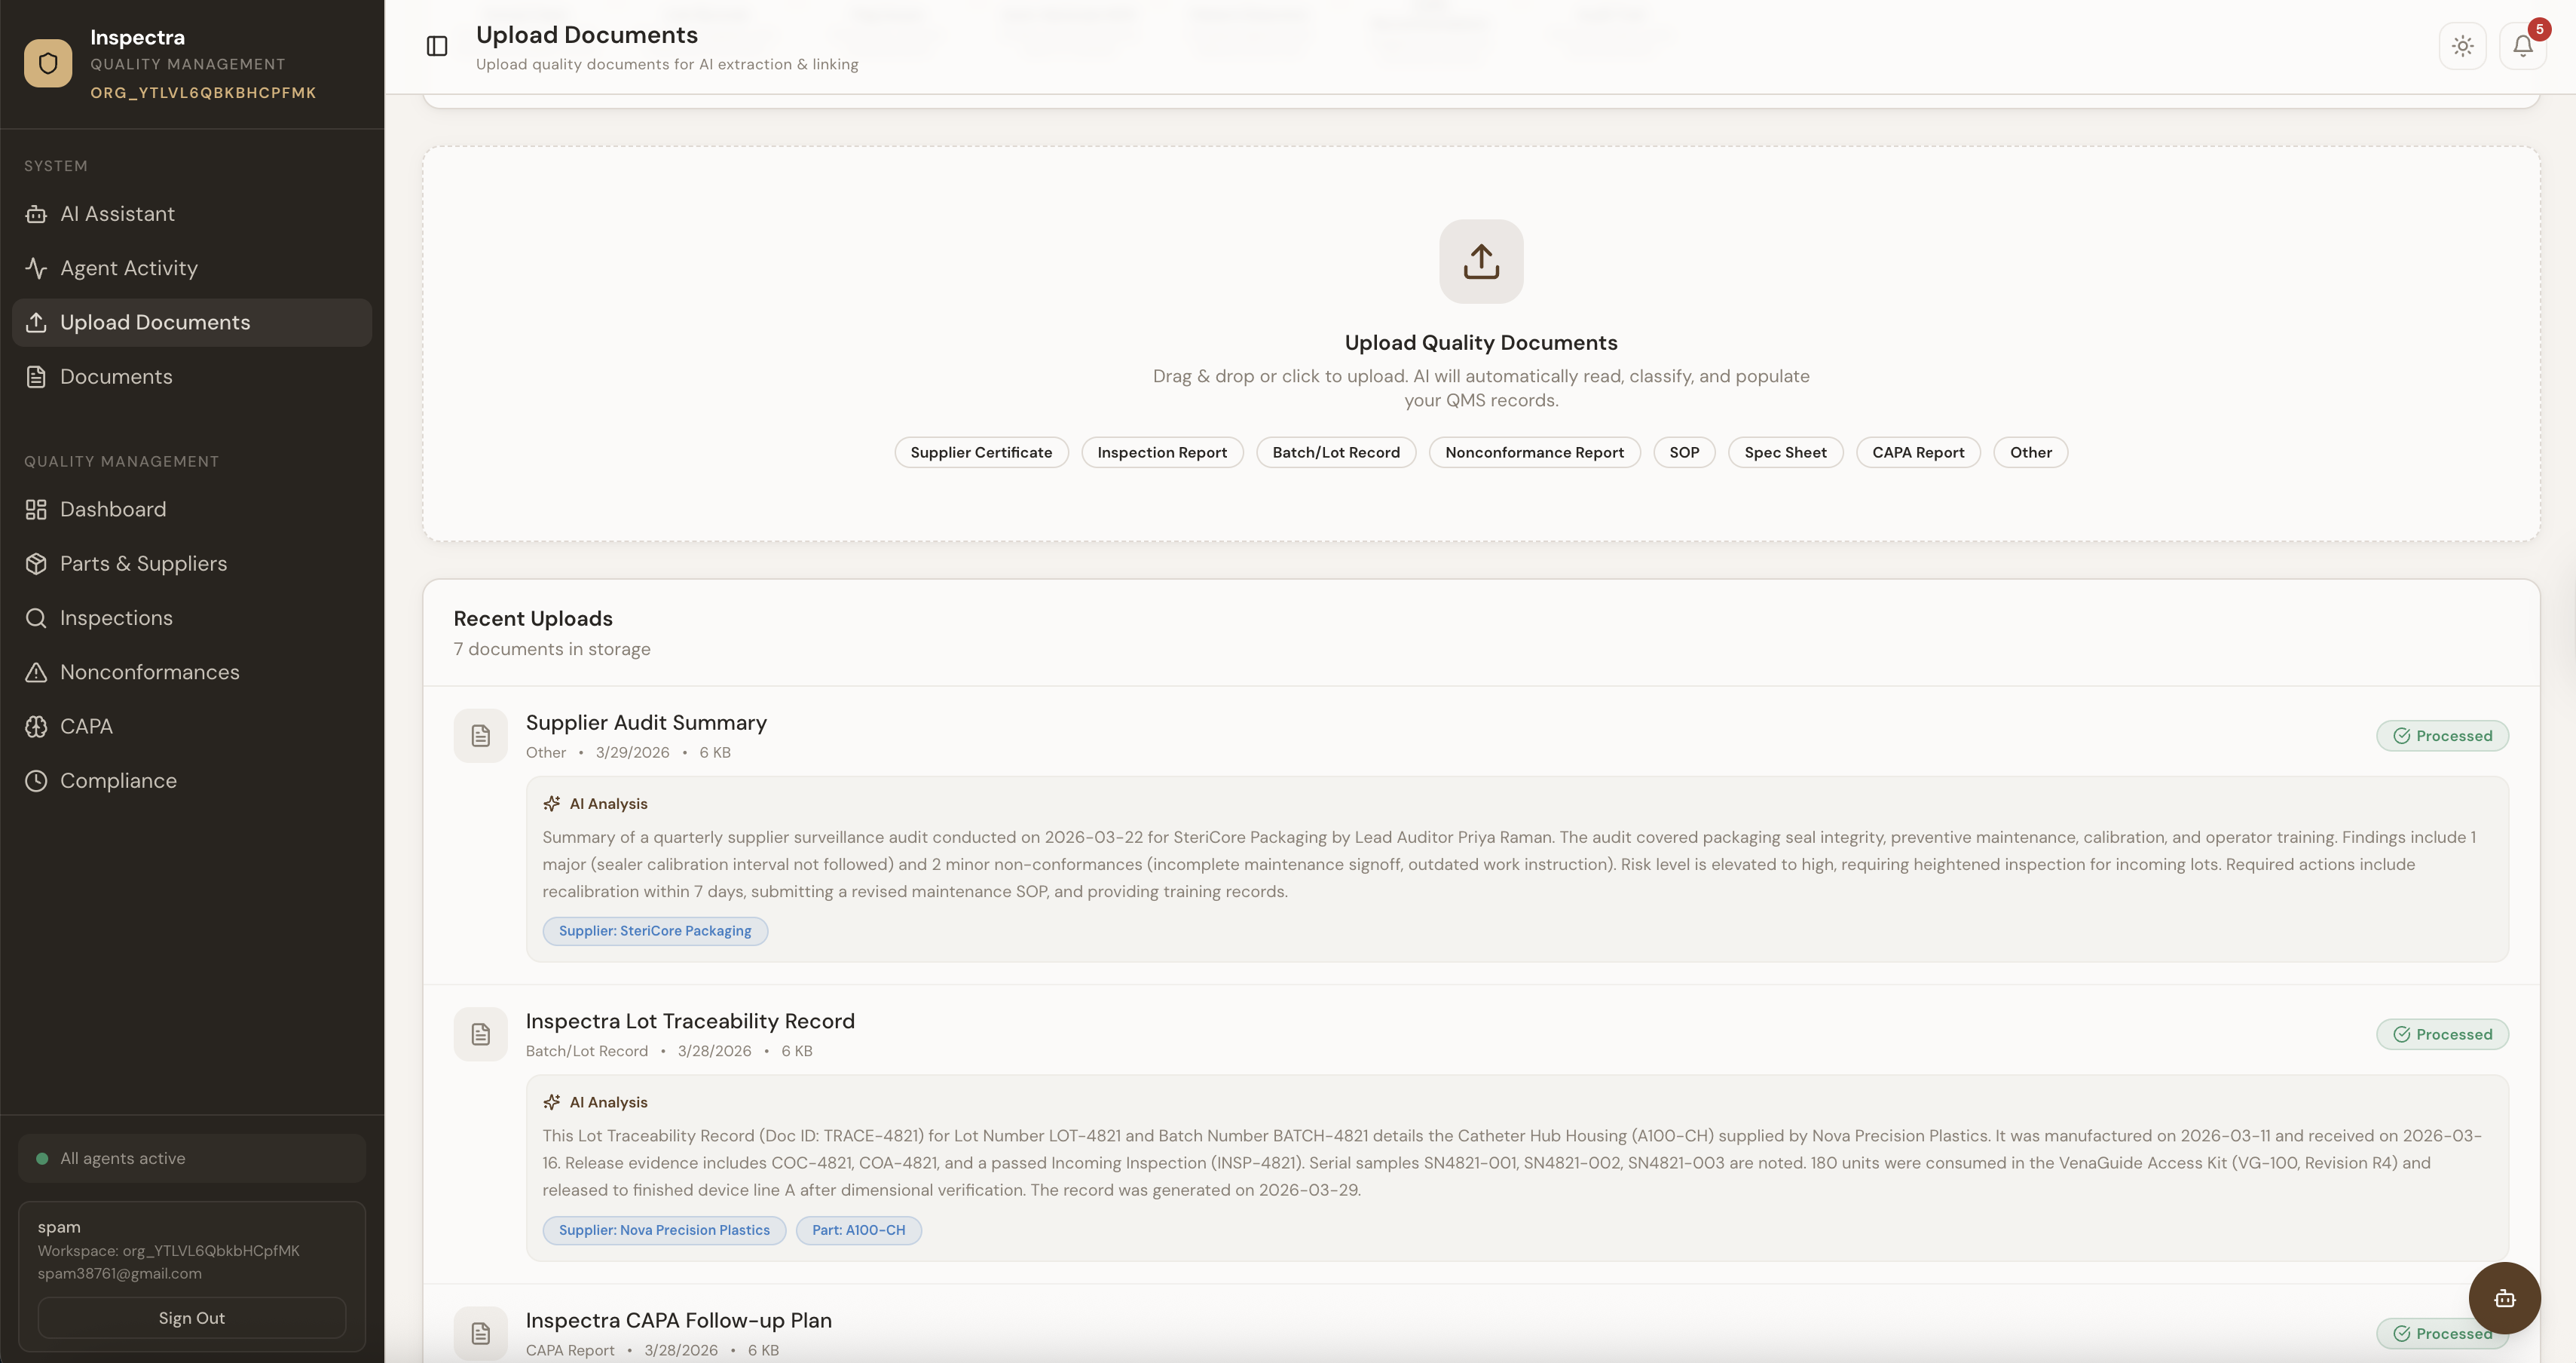2576x1363 pixels.
Task: Open Nonconformances section
Action: (149, 672)
